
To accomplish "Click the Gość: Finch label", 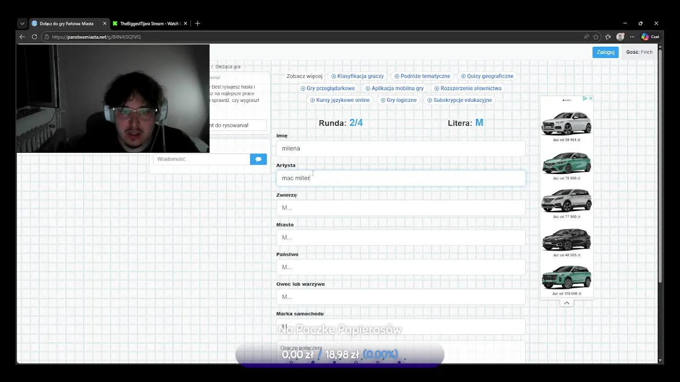I will tap(639, 52).
